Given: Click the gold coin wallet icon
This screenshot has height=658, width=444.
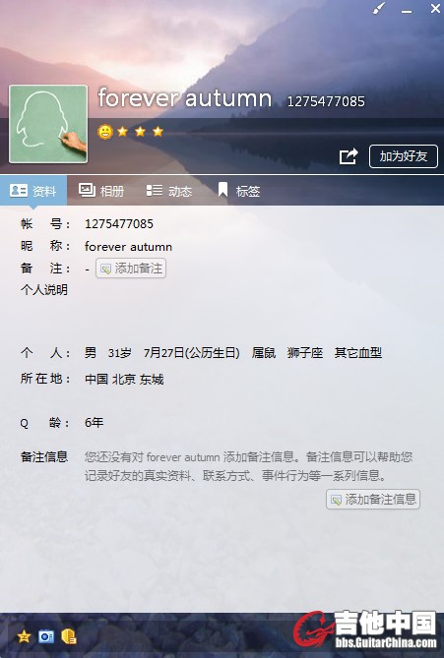Looking at the screenshot, I should pyautogui.click(x=69, y=636).
